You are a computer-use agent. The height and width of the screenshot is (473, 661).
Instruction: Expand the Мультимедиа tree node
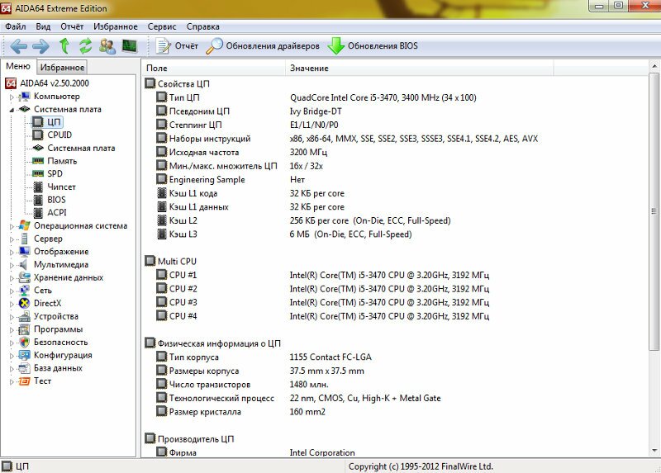pos(12,265)
